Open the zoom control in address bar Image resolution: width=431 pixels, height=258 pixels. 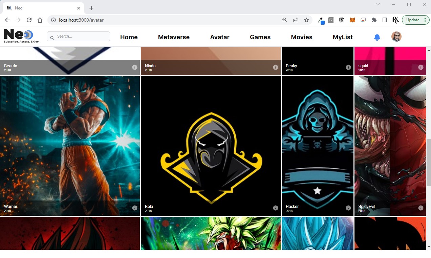(285, 20)
